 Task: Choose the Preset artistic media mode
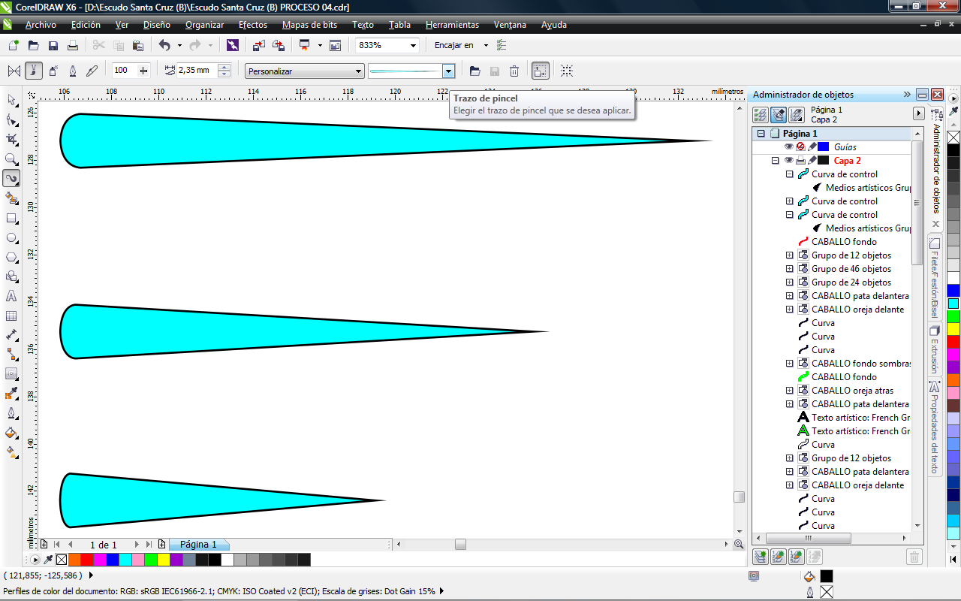[x=14, y=71]
